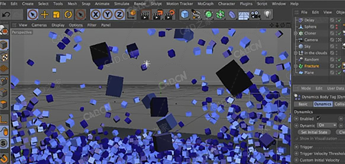The width and height of the screenshot is (345, 164).
Task: Toggle X axis lock
Action: pyautogui.click(x=96, y=14)
